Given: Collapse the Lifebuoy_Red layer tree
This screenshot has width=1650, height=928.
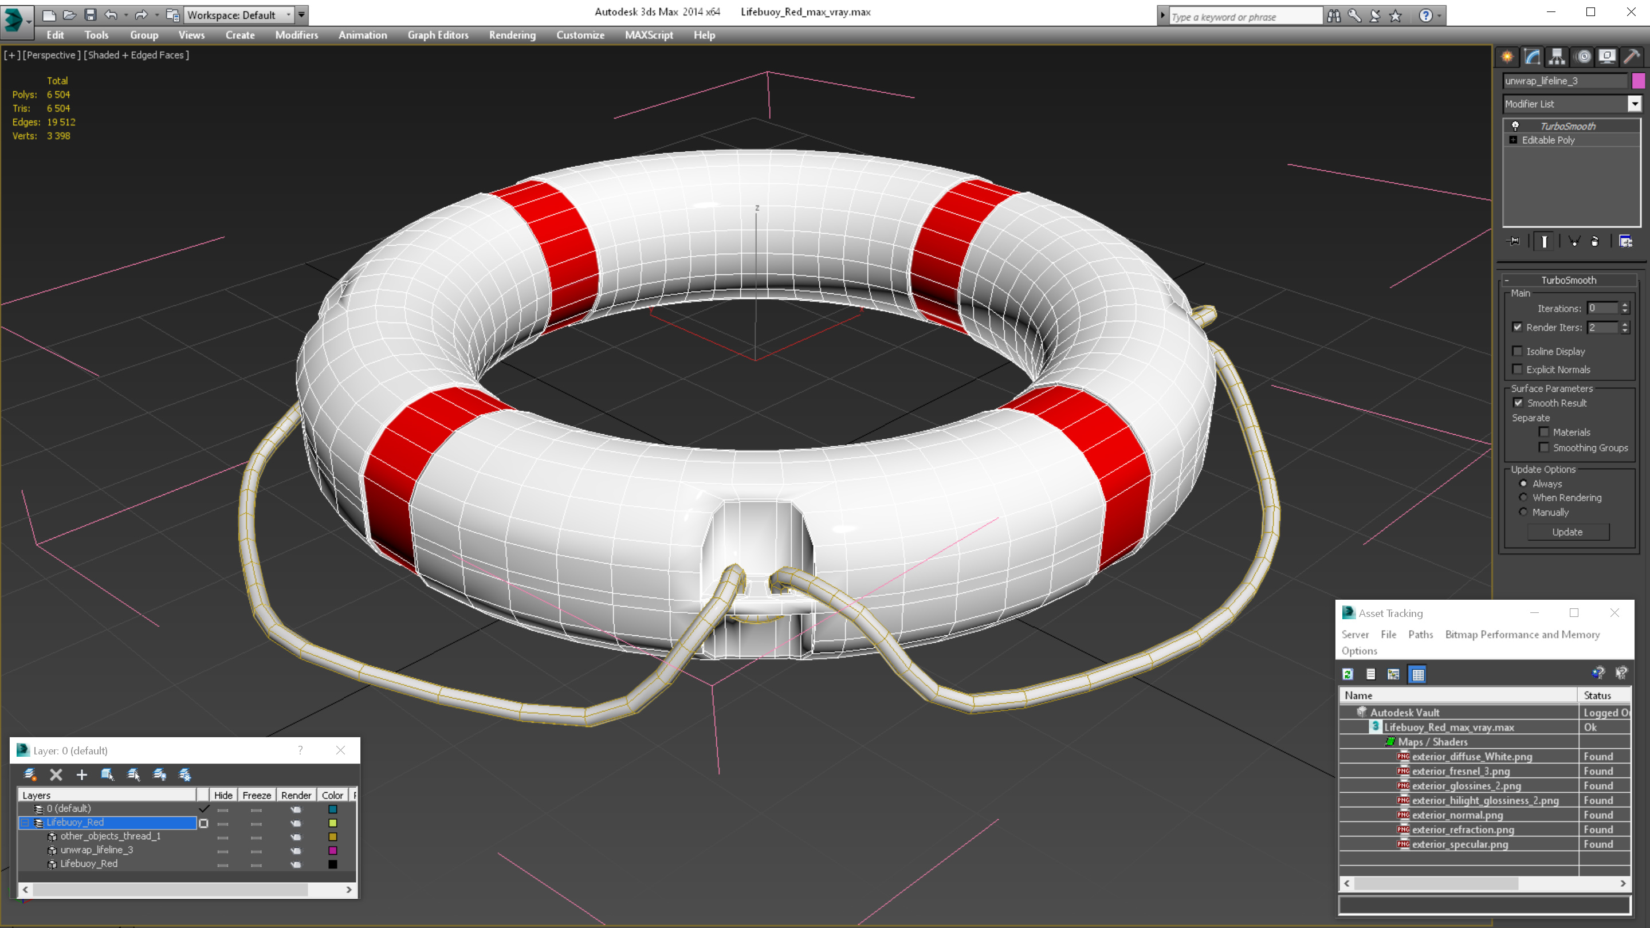Looking at the screenshot, I should point(25,823).
